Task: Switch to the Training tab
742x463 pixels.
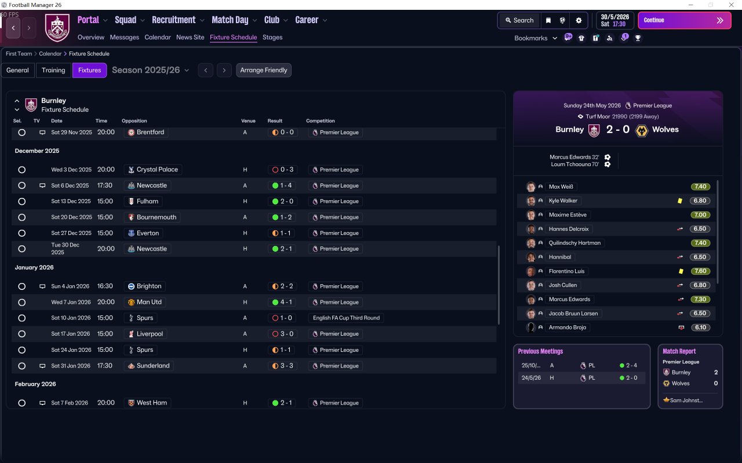Action: (x=53, y=70)
